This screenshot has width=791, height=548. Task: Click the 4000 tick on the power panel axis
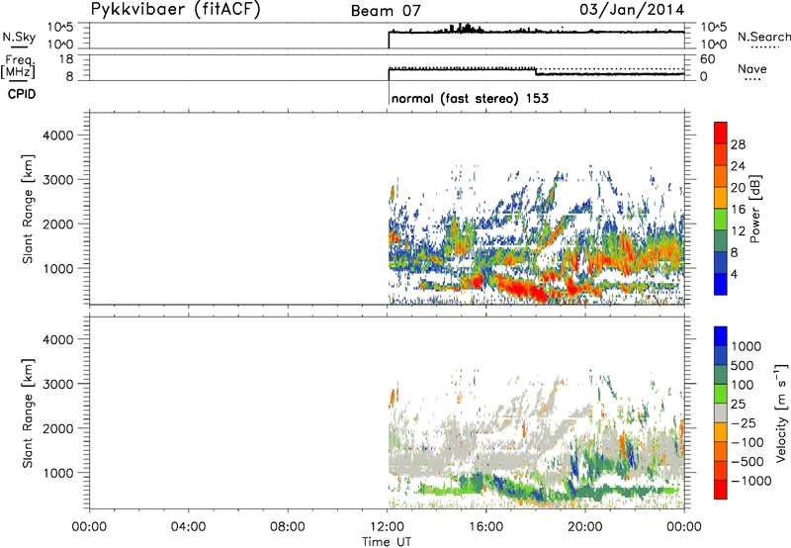point(58,136)
